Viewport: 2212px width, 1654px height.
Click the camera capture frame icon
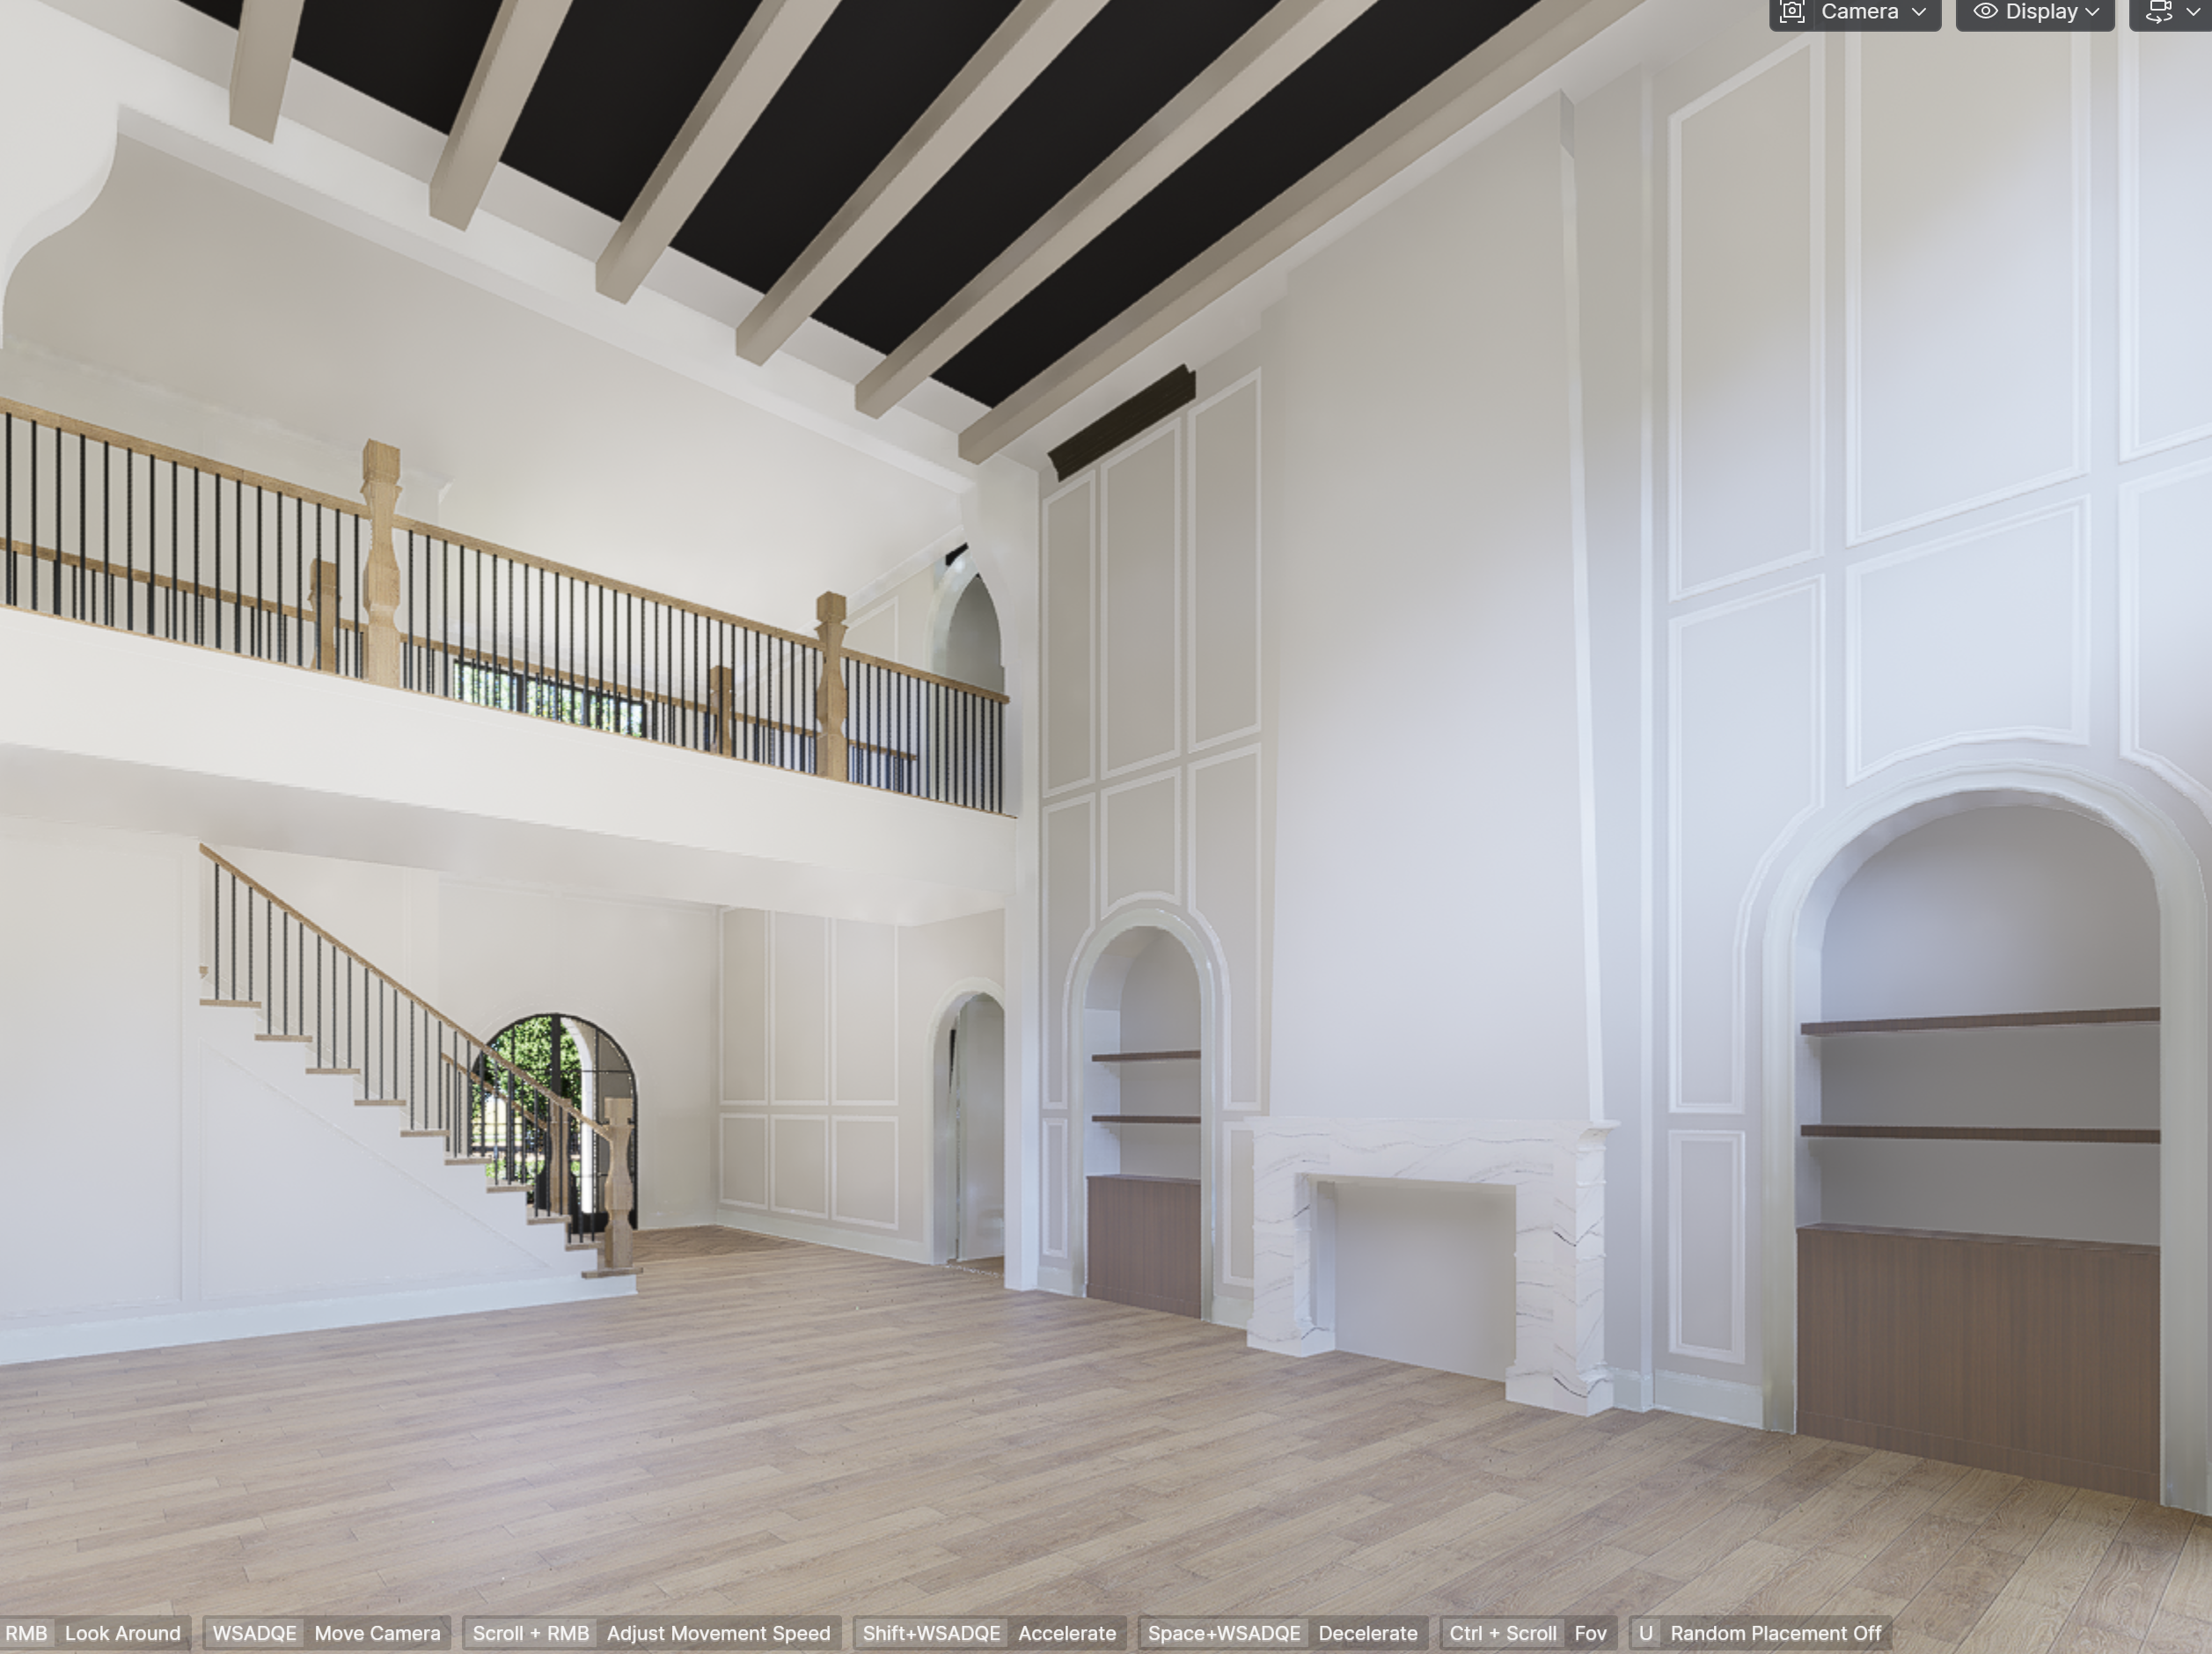click(1792, 12)
